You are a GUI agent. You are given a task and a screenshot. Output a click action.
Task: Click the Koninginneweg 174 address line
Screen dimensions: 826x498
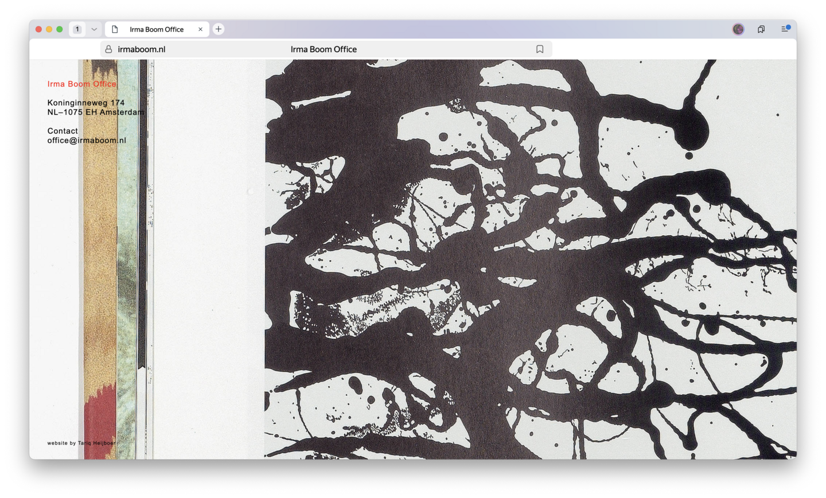[86, 103]
